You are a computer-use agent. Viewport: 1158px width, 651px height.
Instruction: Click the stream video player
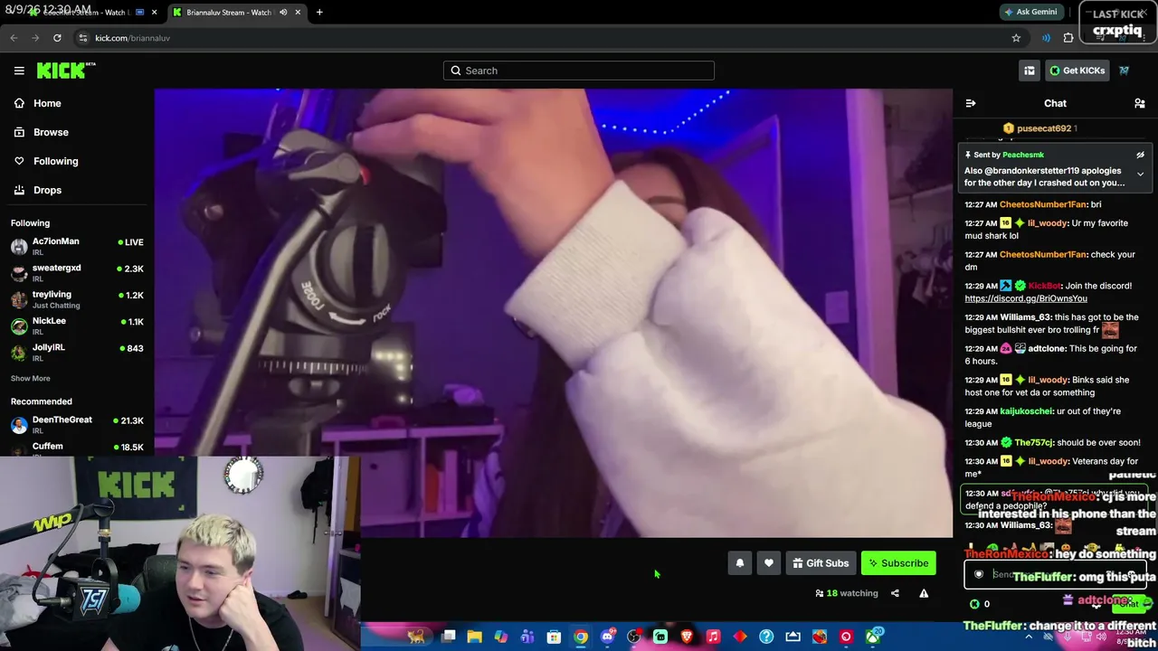pos(554,313)
